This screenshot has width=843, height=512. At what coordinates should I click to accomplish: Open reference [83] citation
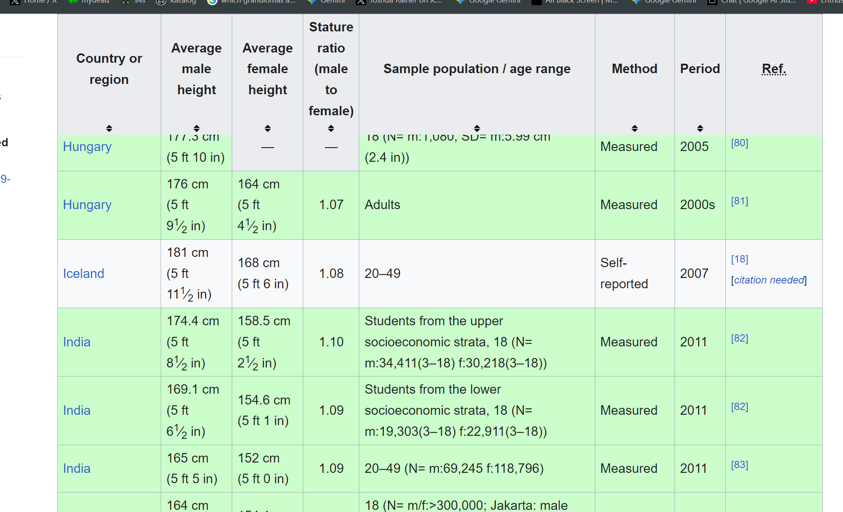click(739, 465)
